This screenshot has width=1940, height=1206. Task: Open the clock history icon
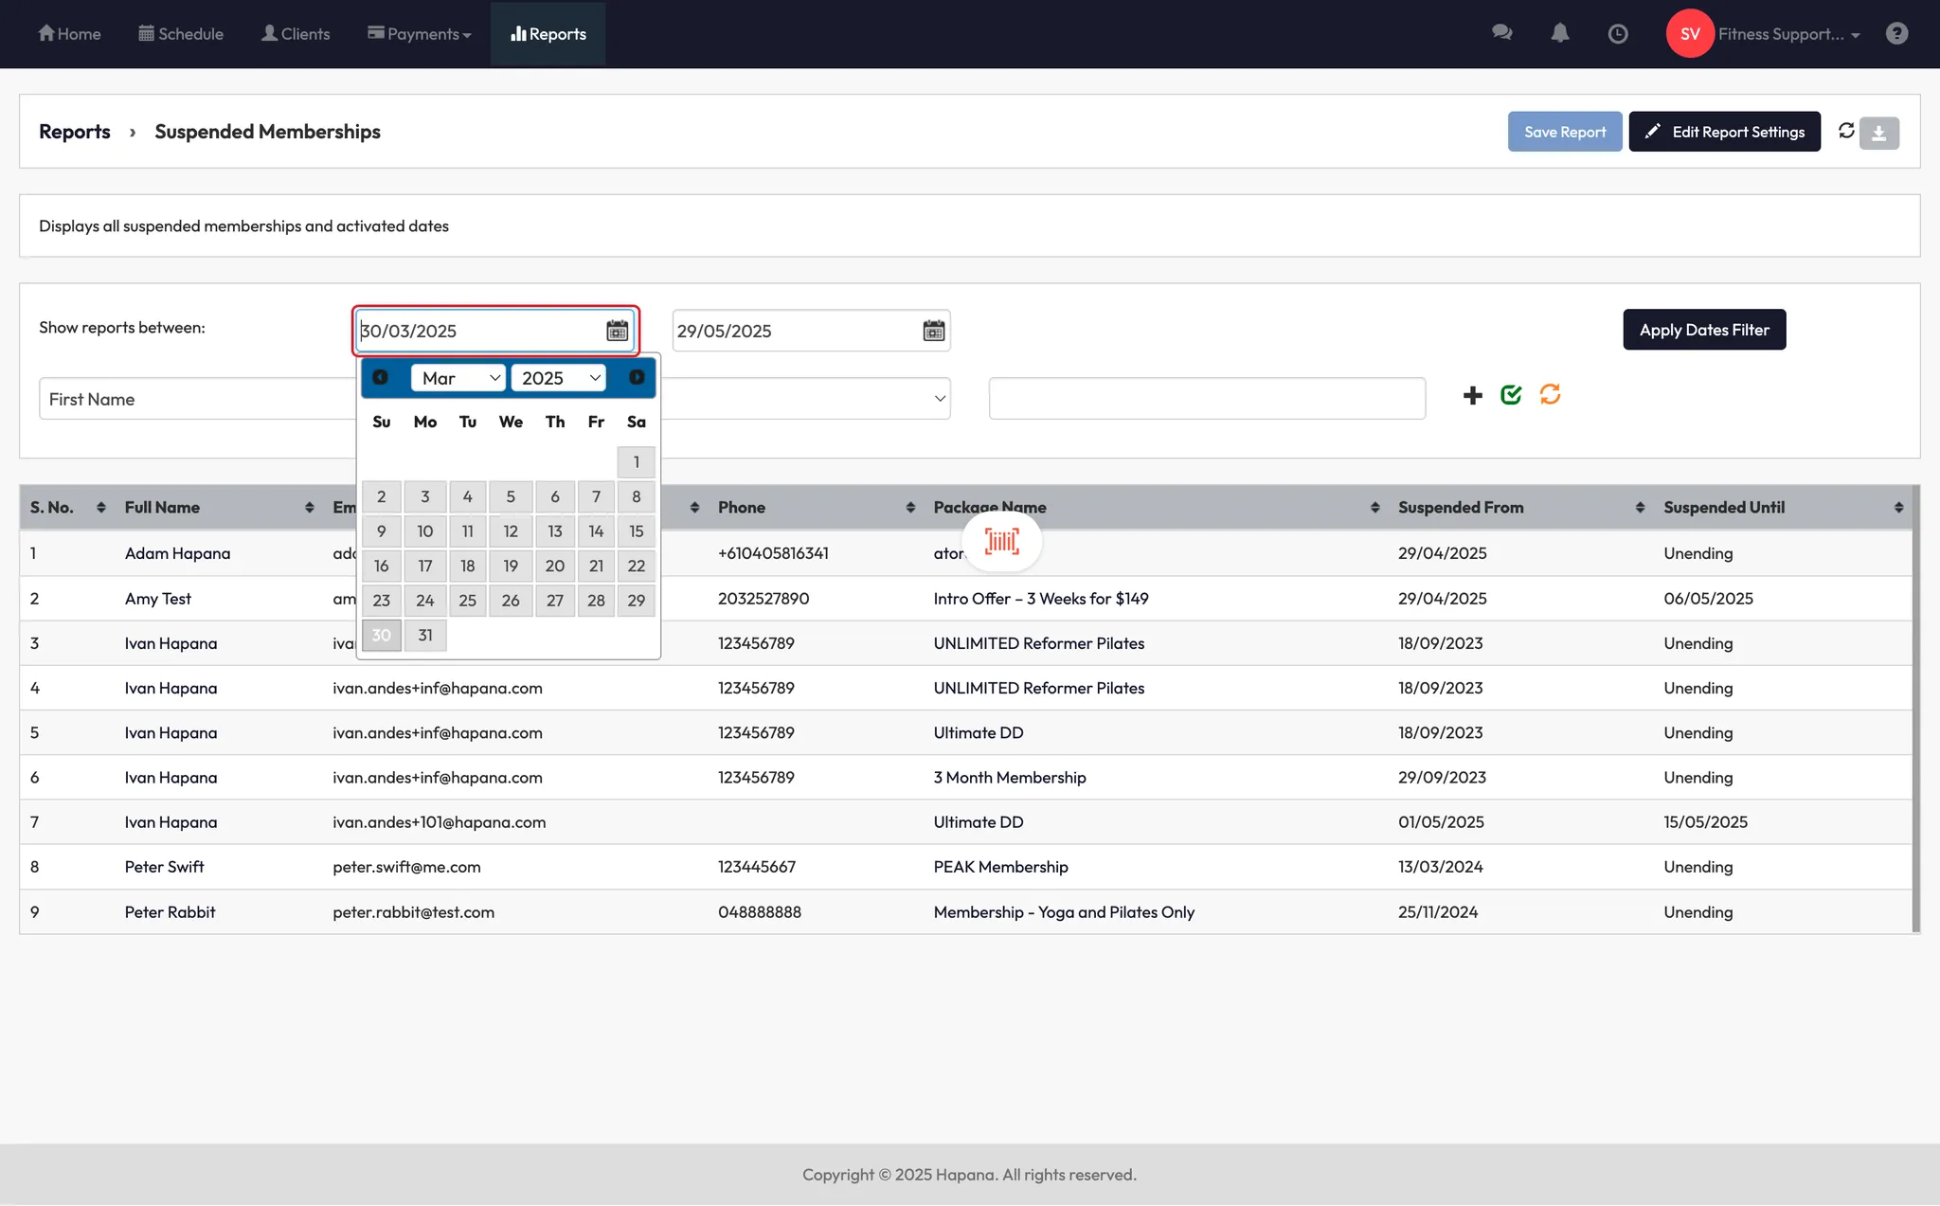pos(1618,34)
